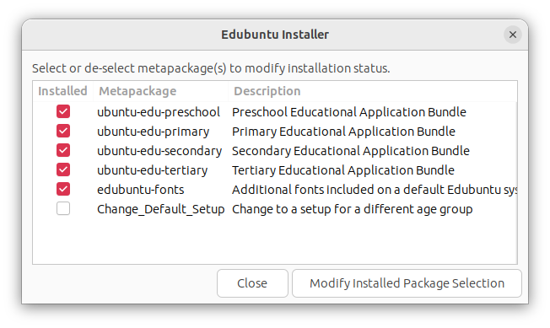Enable the Change_Default_Setup checkbox

(x=63, y=209)
